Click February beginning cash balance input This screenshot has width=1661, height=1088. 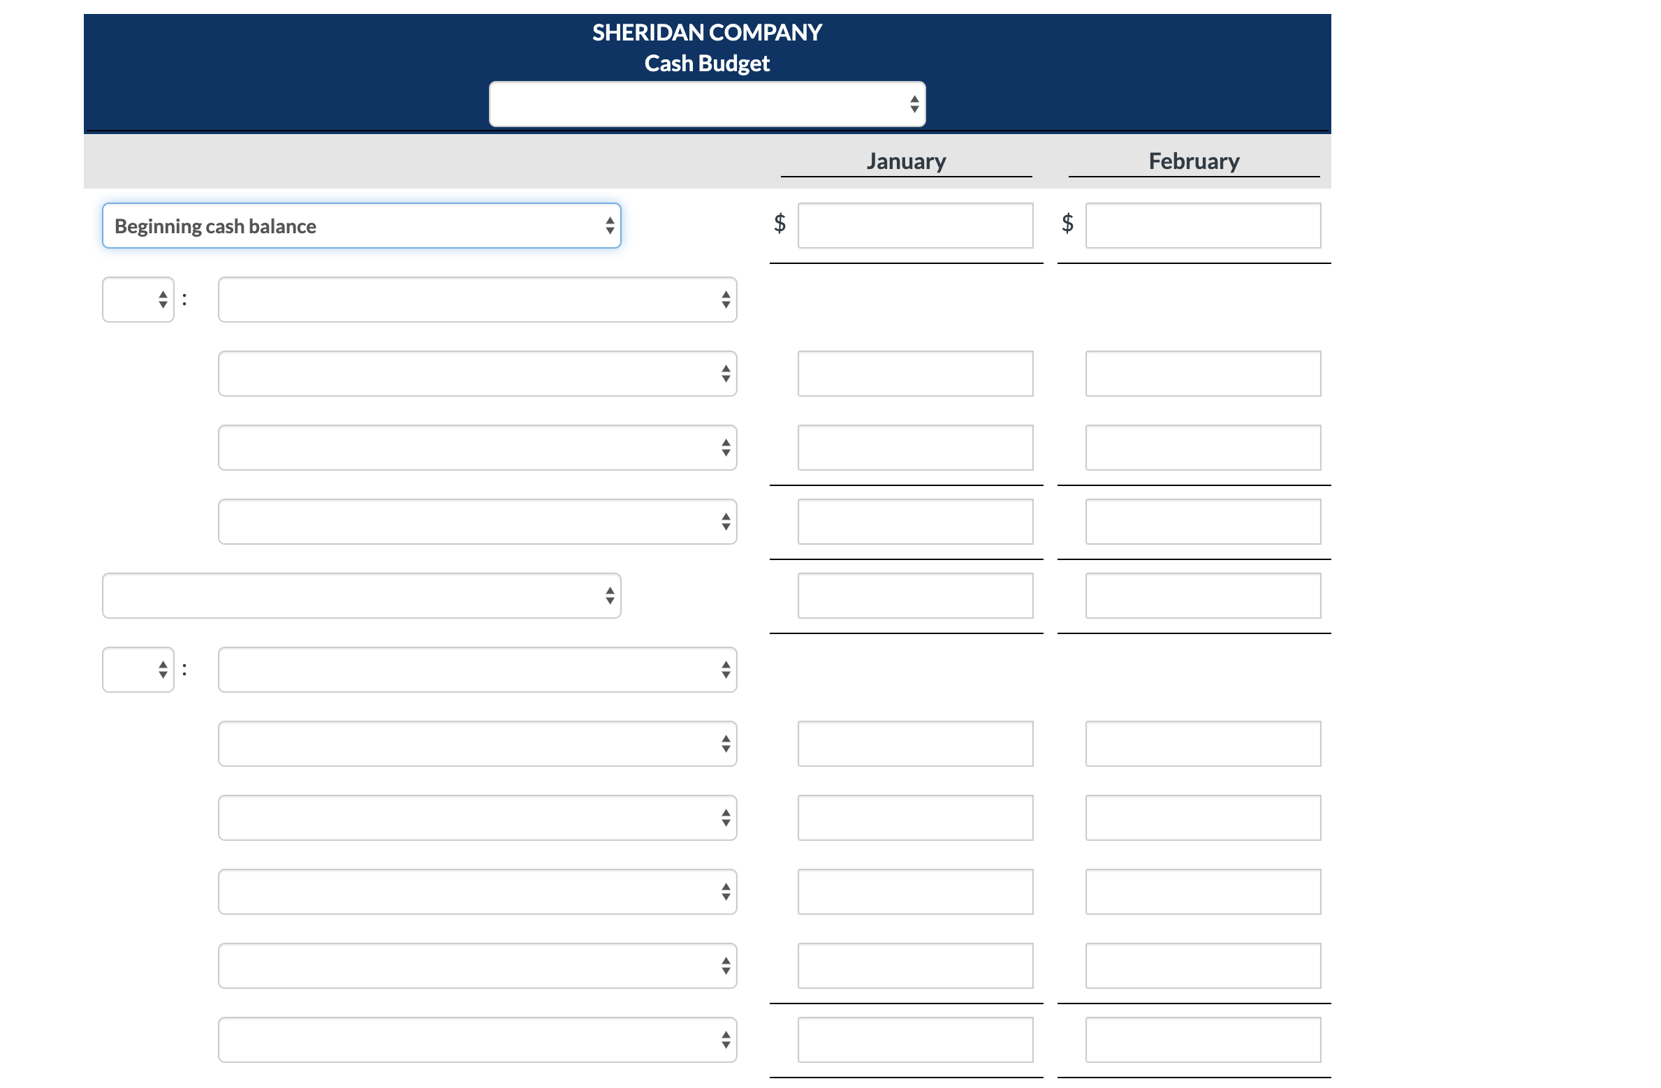point(1203,226)
